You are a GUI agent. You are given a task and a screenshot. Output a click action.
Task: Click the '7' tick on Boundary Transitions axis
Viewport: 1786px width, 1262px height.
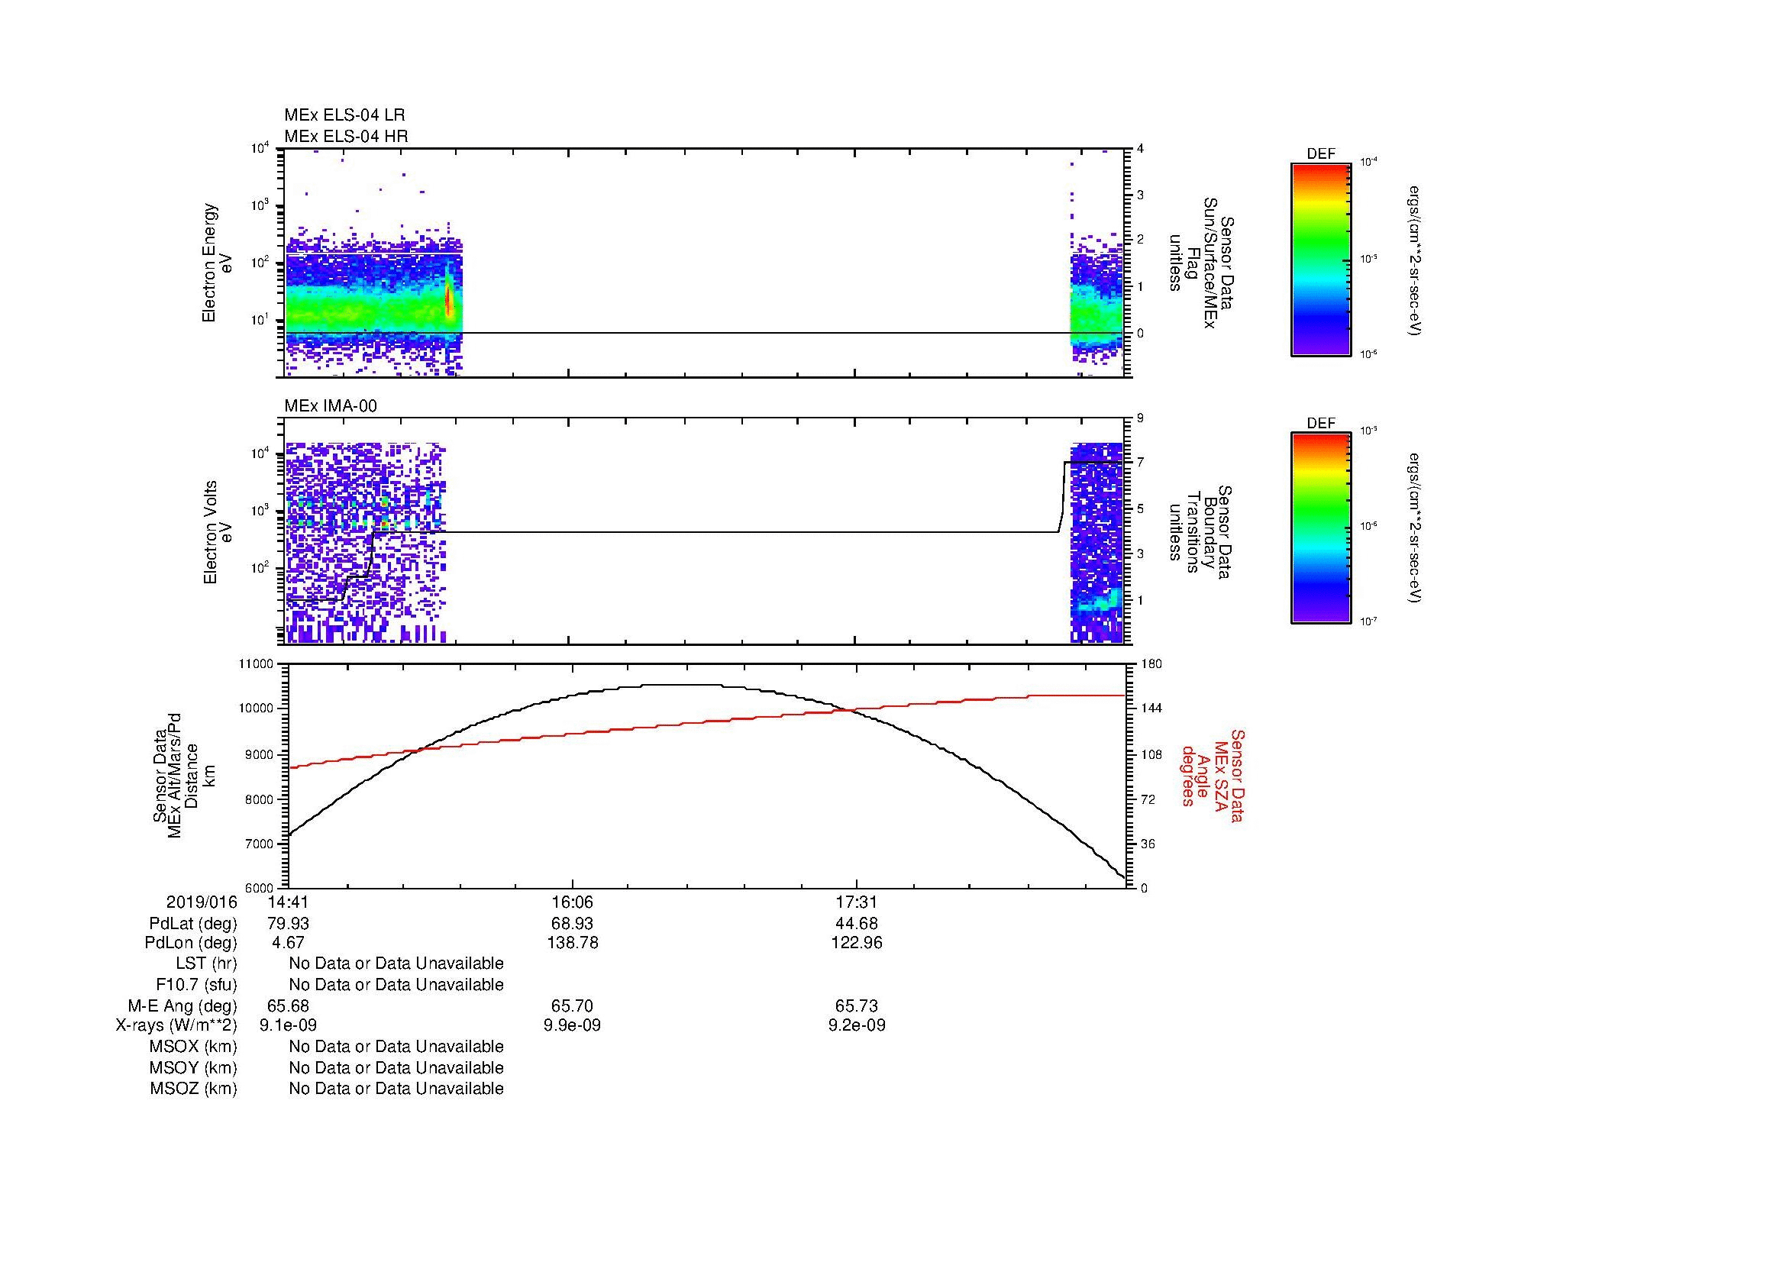tap(1140, 463)
